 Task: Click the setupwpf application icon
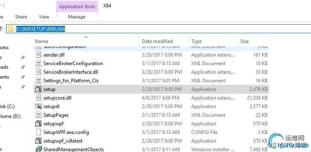38,124
